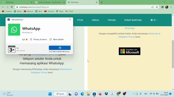Open the Maps bookmark
Viewport: 174px width, 97px height.
point(60,11)
